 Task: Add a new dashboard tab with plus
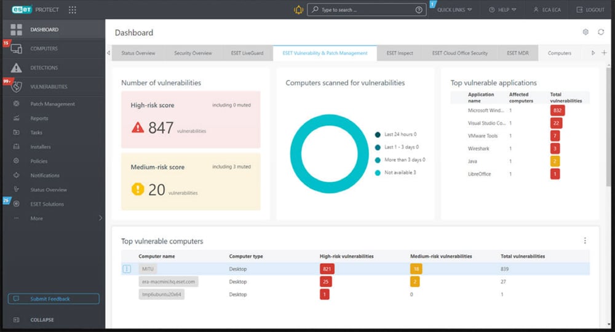[x=604, y=53]
